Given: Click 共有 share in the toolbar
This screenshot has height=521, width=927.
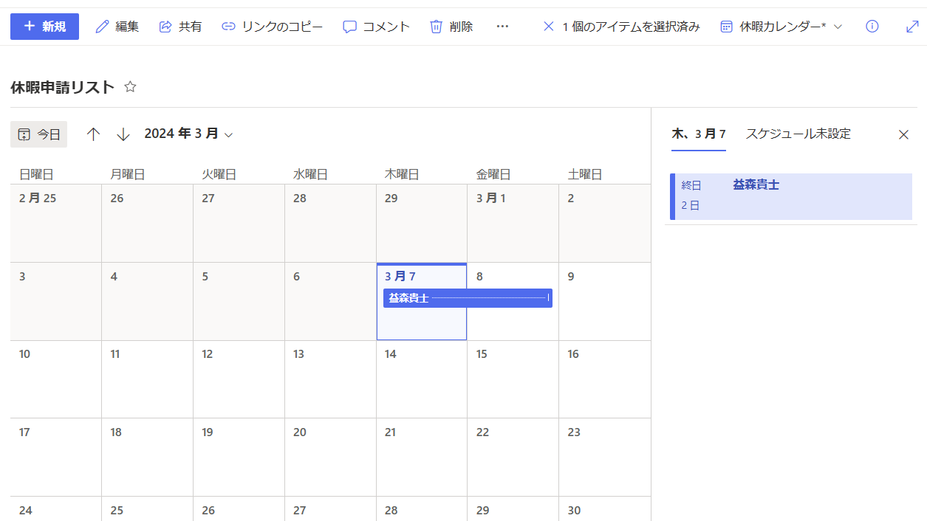Looking at the screenshot, I should 180,27.
